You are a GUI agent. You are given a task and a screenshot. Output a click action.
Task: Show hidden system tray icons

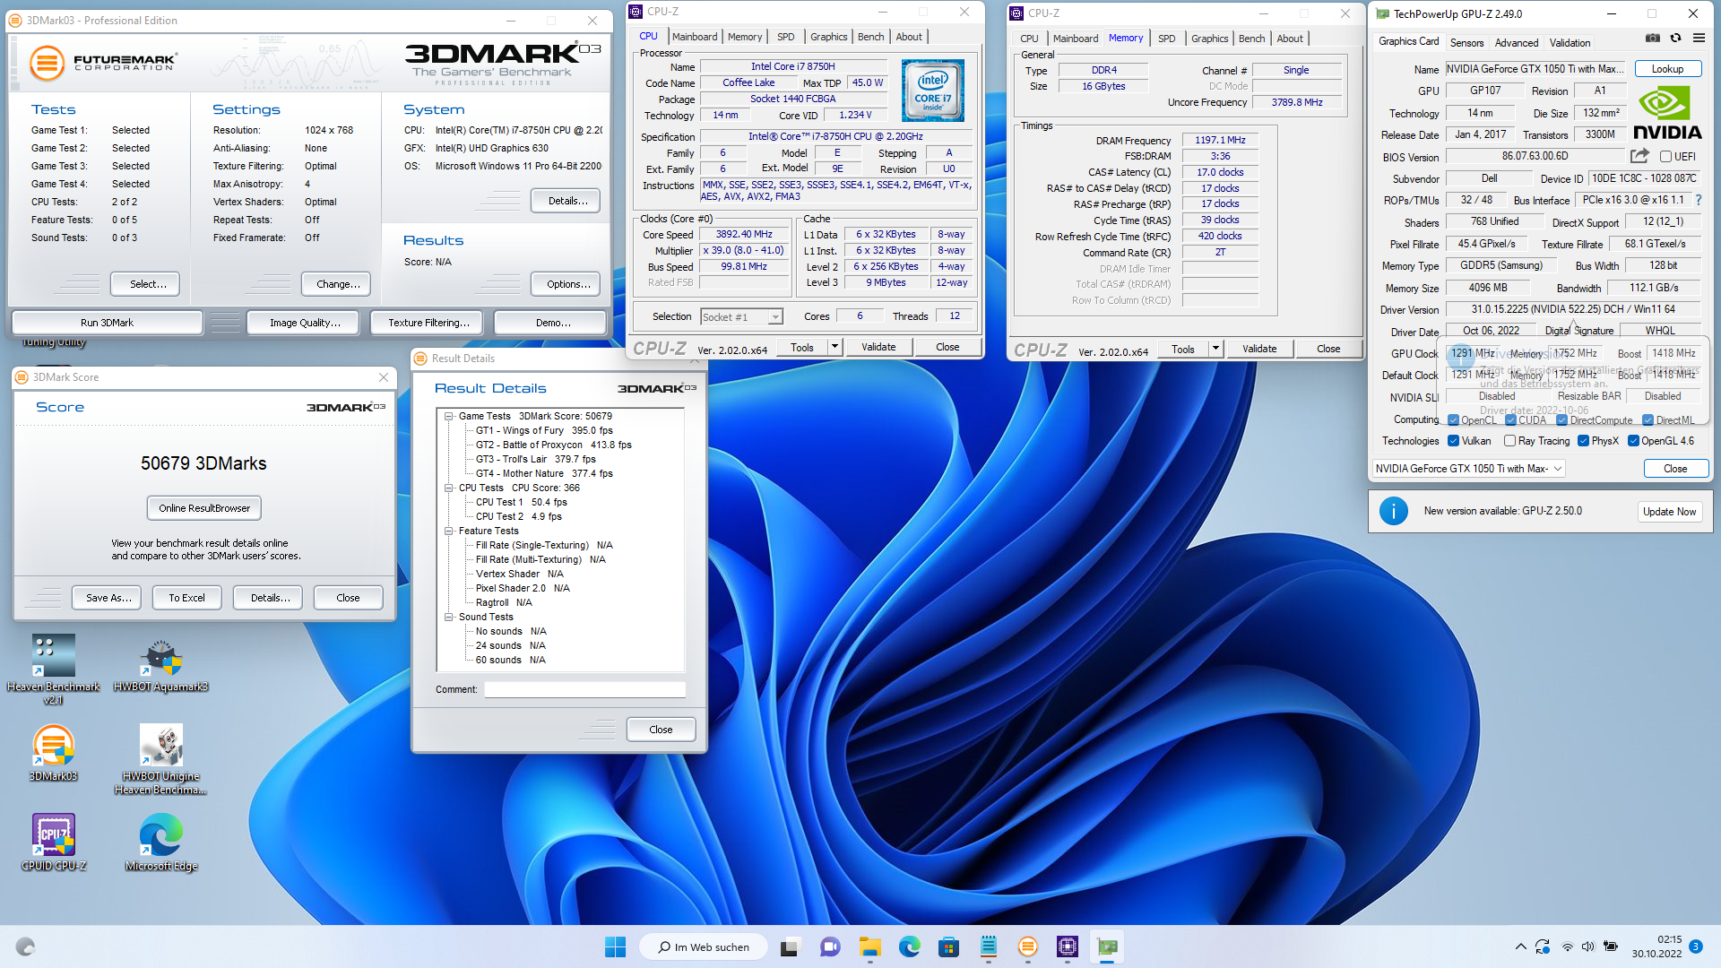coord(1520,946)
